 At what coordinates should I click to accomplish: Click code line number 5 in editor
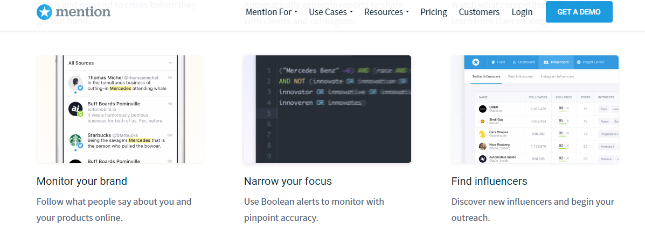[268, 113]
